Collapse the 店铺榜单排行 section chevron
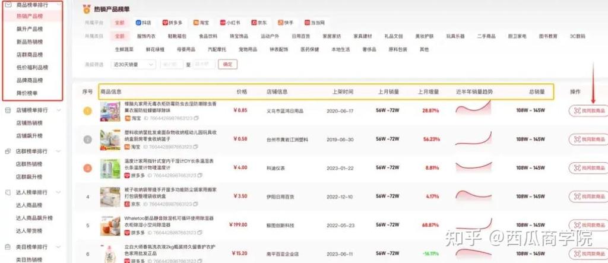Screen dimensions: 608x263 click(59, 110)
